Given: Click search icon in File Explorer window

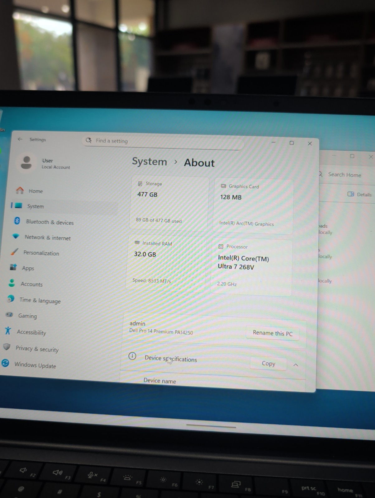Looking at the screenshot, I should [320, 174].
